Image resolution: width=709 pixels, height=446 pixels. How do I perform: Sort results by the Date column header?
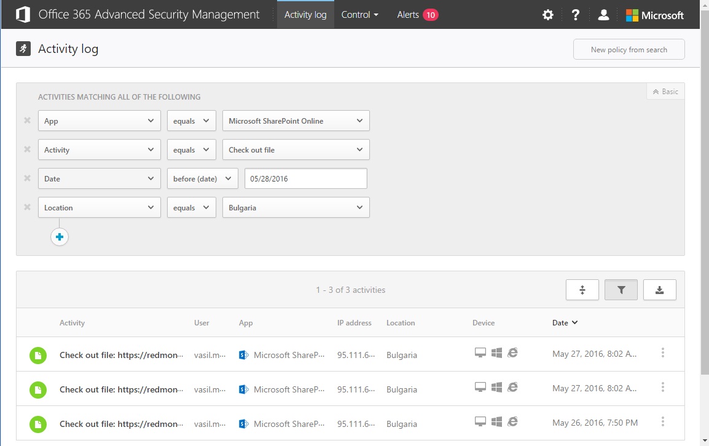565,323
